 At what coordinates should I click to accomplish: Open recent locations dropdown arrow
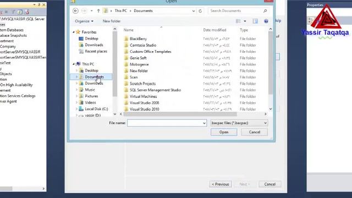point(91,11)
